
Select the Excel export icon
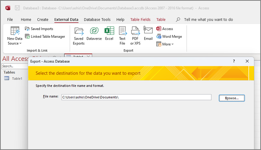pyautogui.click(x=109, y=35)
